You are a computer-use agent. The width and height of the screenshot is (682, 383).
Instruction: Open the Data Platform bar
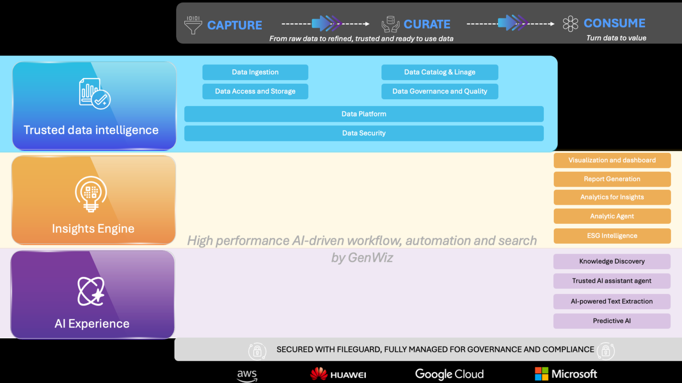coord(364,114)
